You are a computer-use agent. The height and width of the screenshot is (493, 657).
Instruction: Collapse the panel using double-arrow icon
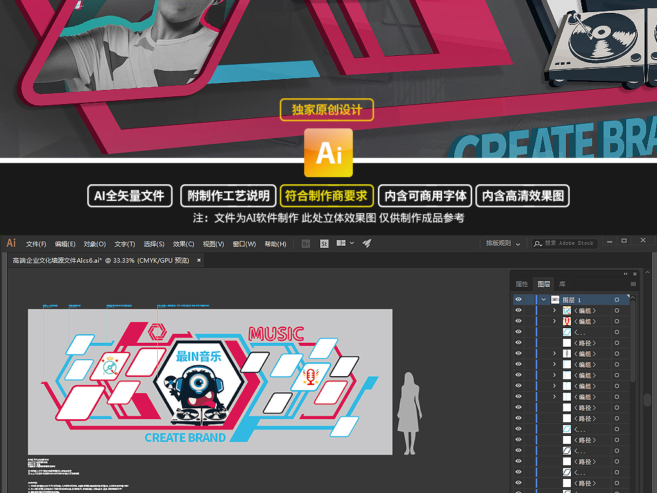point(626,273)
